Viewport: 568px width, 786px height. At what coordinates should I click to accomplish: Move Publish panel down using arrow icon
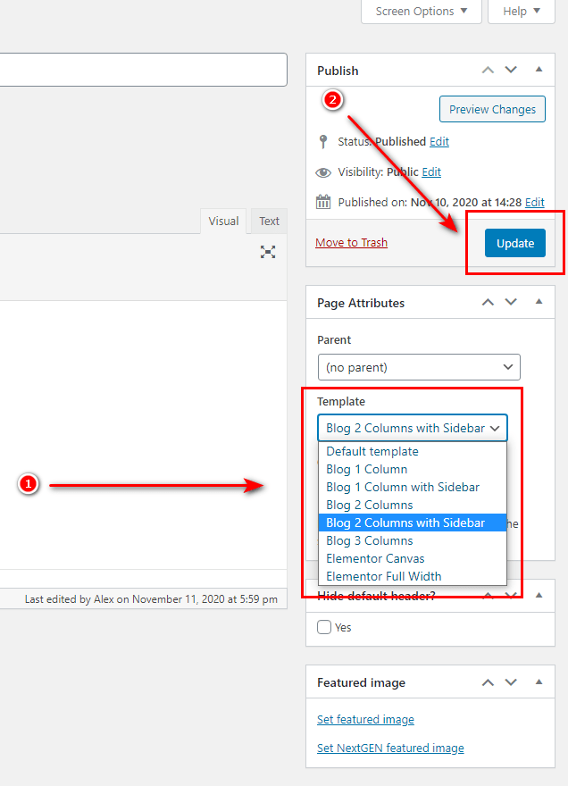511,70
